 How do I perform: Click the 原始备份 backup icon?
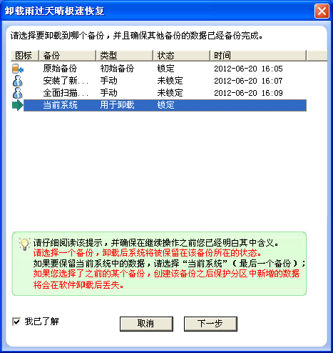tap(18, 69)
